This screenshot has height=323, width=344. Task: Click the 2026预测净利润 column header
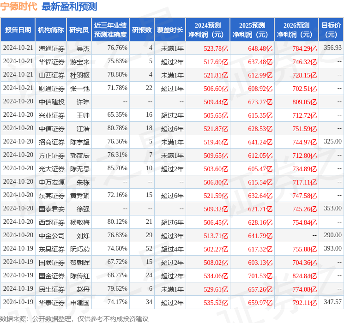pyautogui.click(x=296, y=30)
